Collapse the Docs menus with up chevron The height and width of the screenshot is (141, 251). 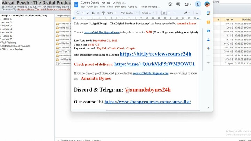click(x=197, y=13)
